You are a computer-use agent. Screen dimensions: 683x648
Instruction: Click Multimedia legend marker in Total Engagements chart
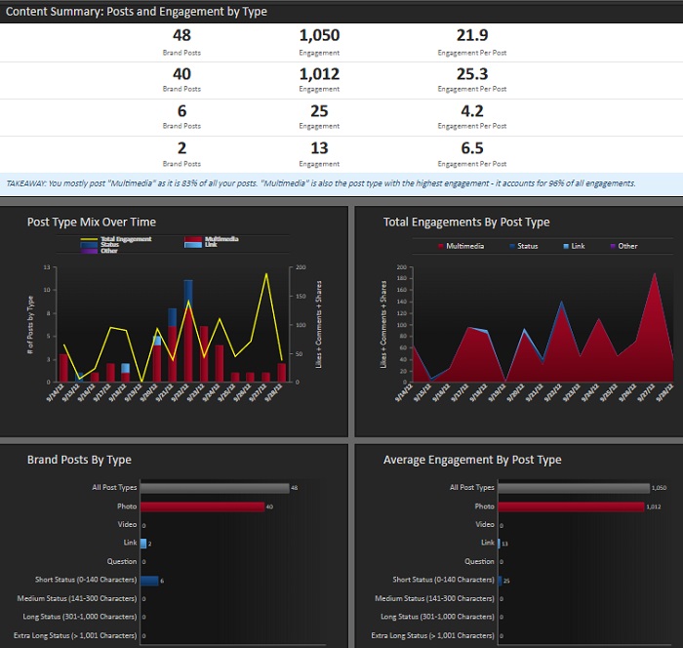441,246
